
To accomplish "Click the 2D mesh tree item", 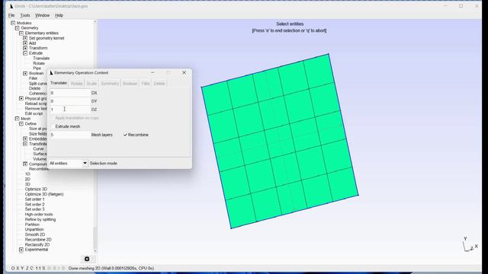I will click(x=27, y=179).
